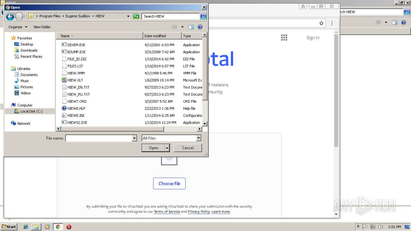Expand the Organize dropdown menu

[x=18, y=27]
